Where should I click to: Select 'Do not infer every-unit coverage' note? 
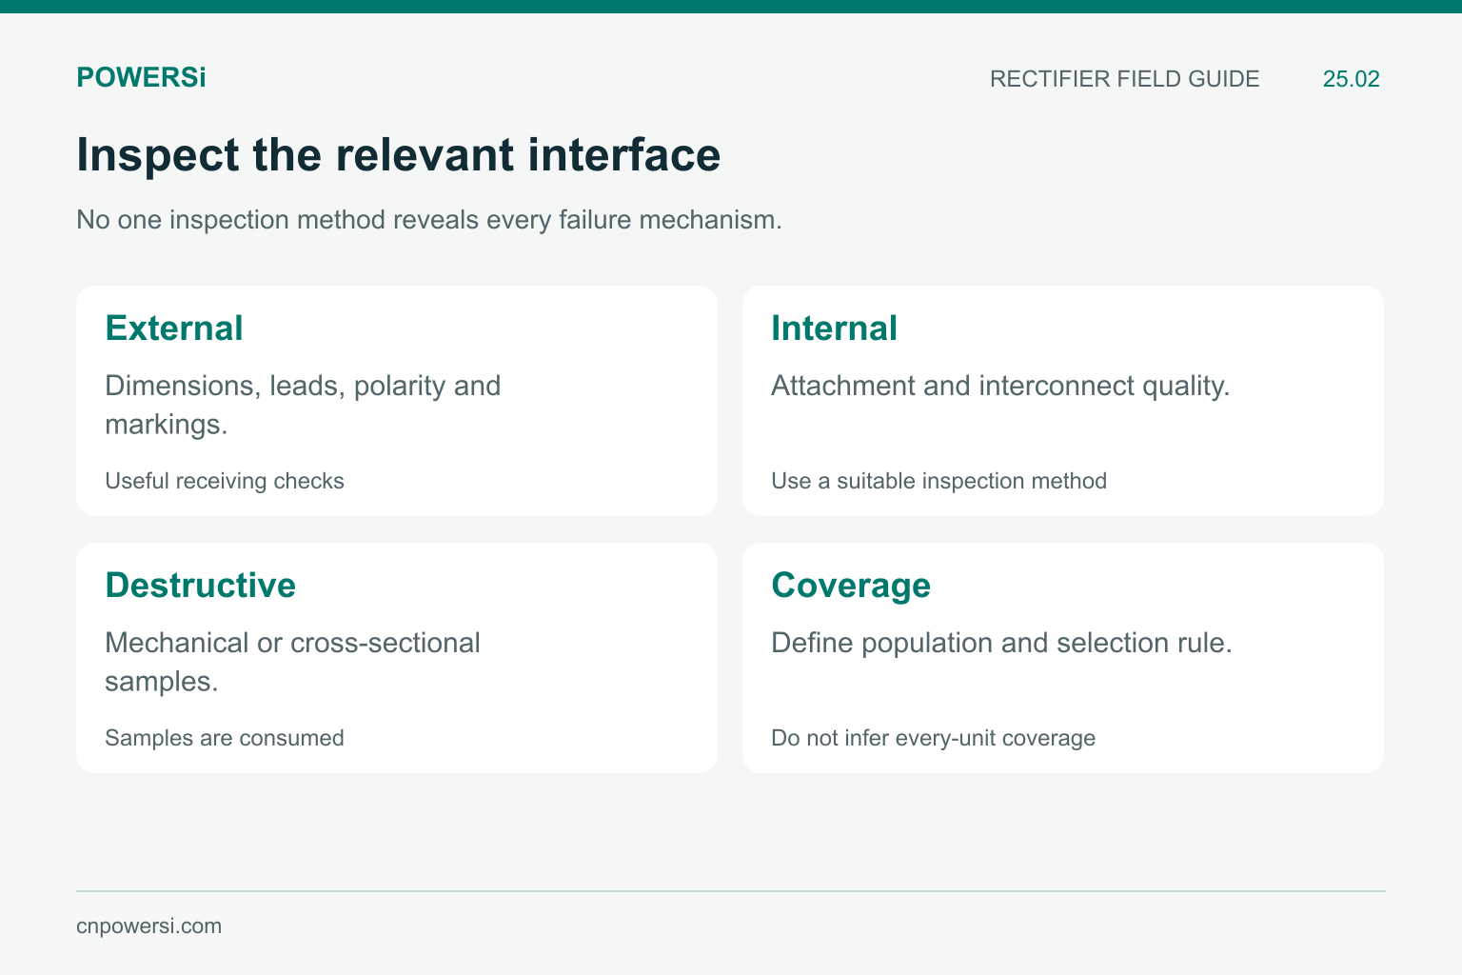933,738
